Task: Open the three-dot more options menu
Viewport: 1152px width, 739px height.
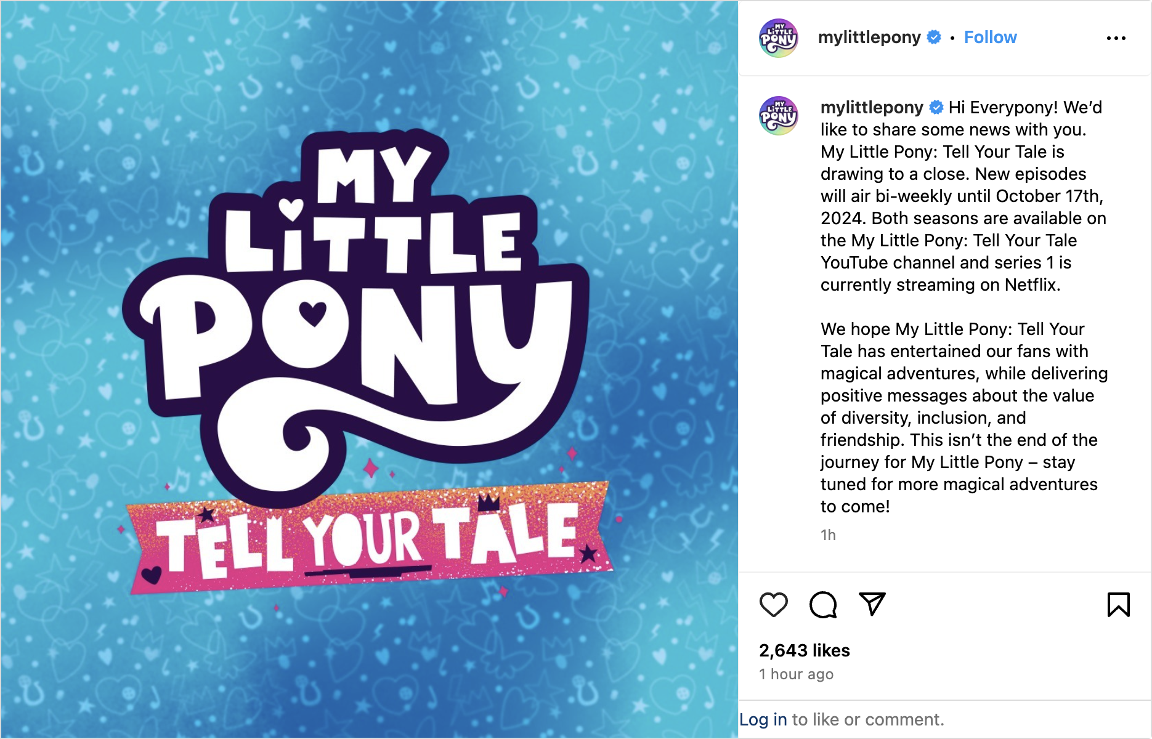Action: coord(1116,38)
